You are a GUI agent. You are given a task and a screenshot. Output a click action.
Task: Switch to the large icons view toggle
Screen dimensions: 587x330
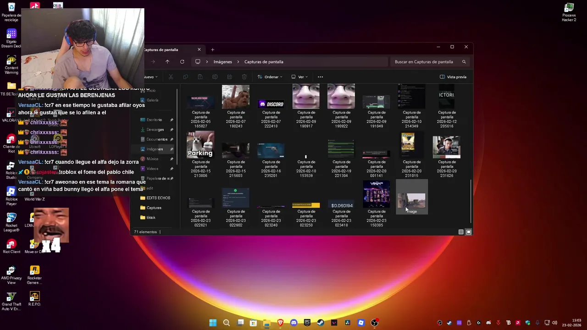point(468,232)
